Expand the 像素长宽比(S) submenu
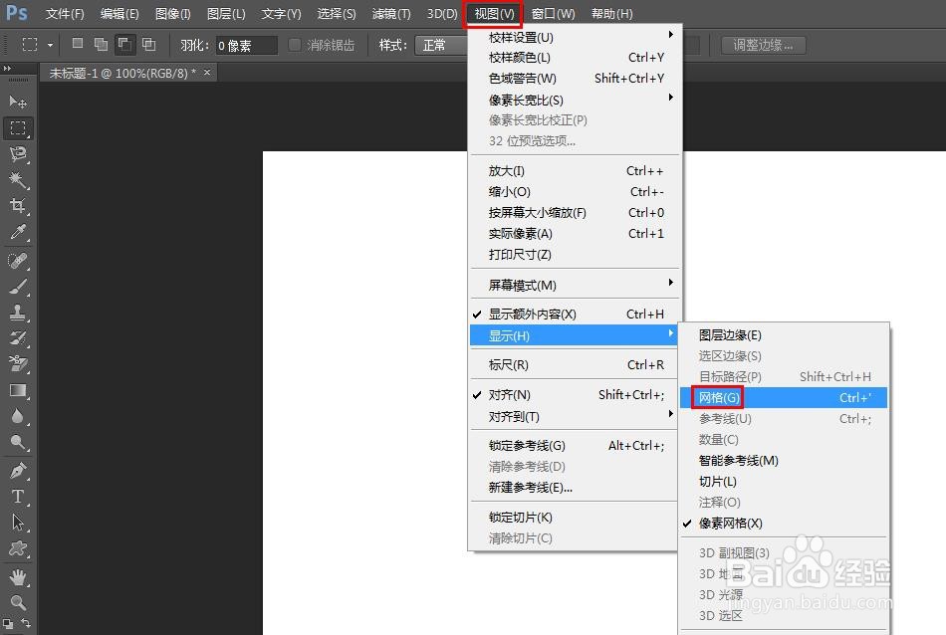946x635 pixels. tap(575, 101)
